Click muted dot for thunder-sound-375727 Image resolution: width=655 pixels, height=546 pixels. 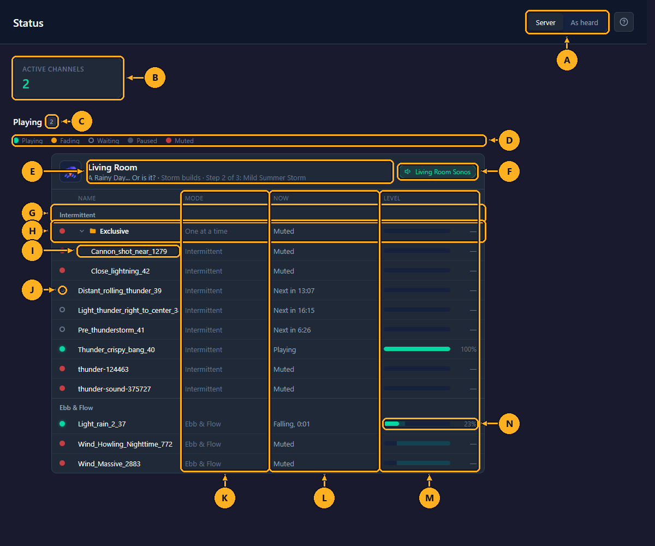(62, 388)
